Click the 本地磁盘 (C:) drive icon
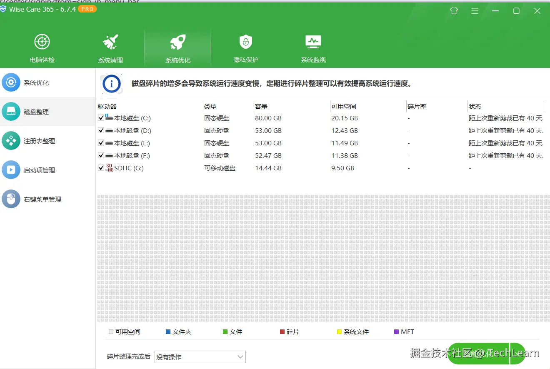The width and height of the screenshot is (550, 369). 109,117
